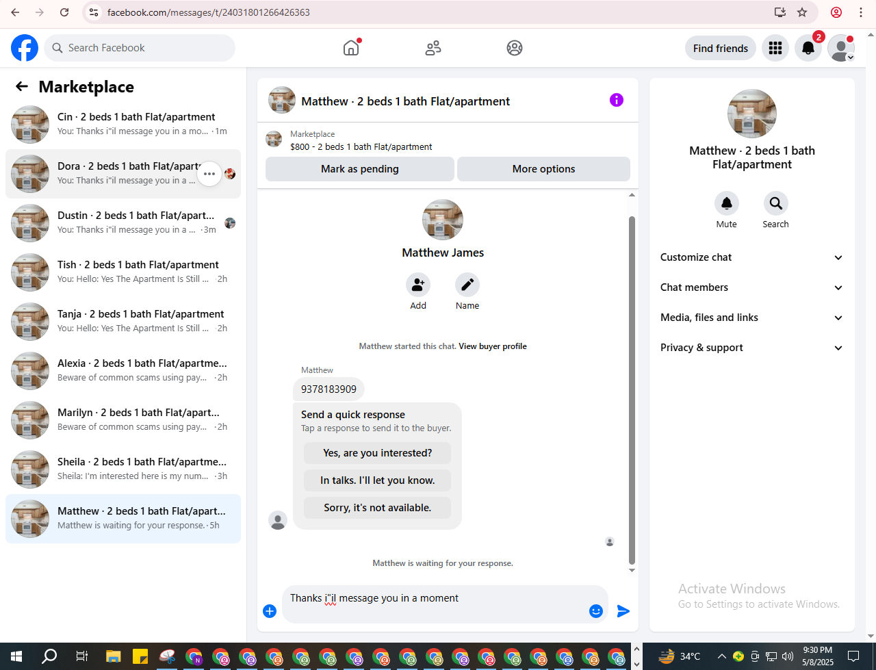Open Tish apartment conversation

(123, 272)
